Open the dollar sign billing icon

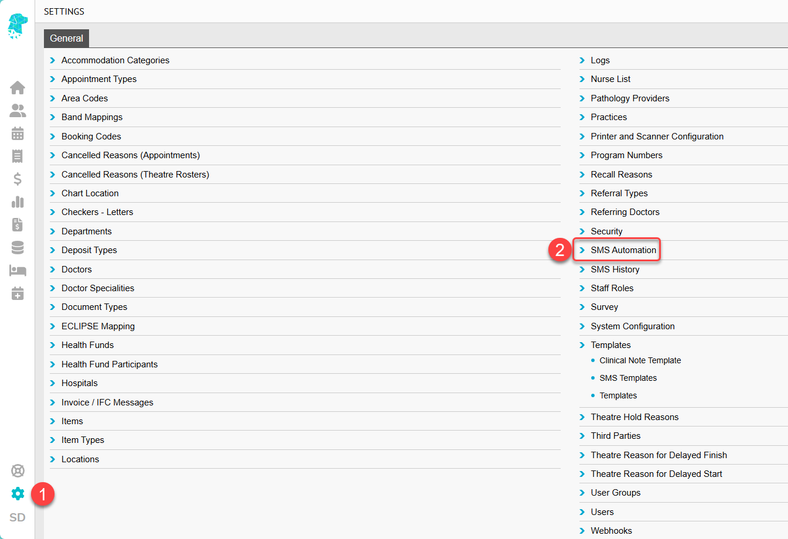18,179
